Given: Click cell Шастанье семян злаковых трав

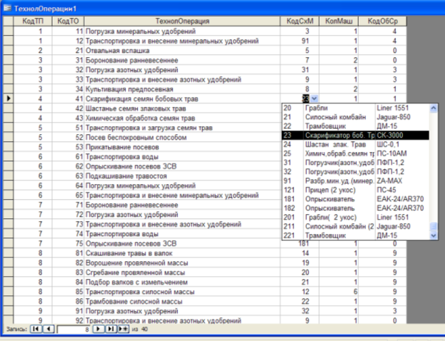Looking at the screenshot, I should click(x=182, y=108).
